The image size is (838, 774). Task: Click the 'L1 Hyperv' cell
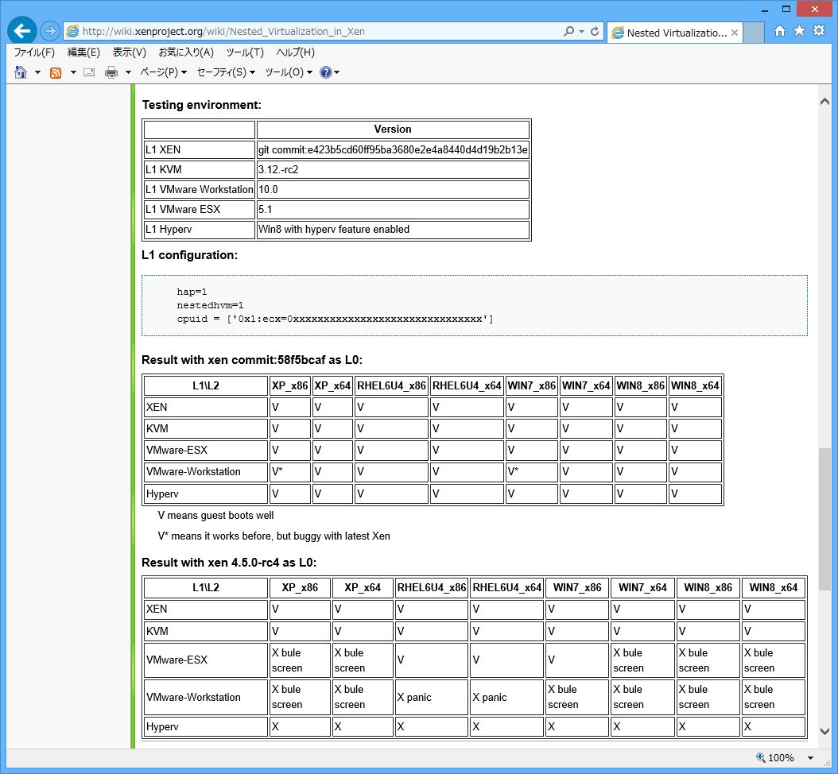(200, 229)
